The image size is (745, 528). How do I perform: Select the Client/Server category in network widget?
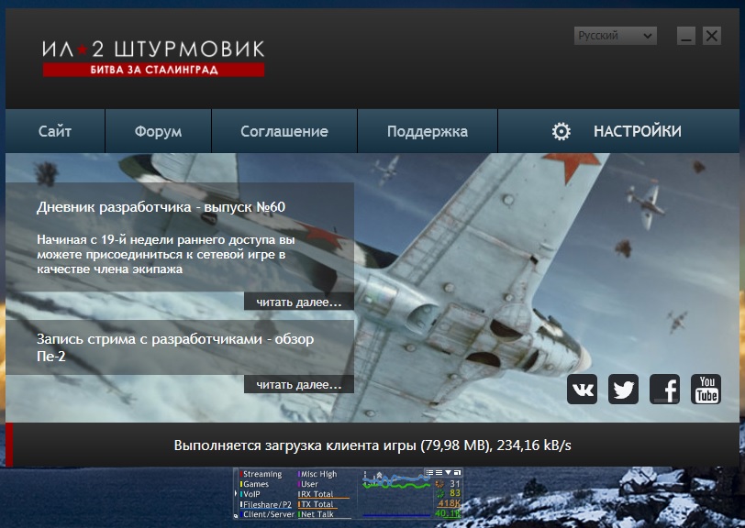coord(268,514)
